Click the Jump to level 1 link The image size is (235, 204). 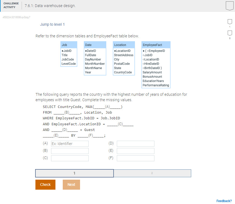point(52,24)
